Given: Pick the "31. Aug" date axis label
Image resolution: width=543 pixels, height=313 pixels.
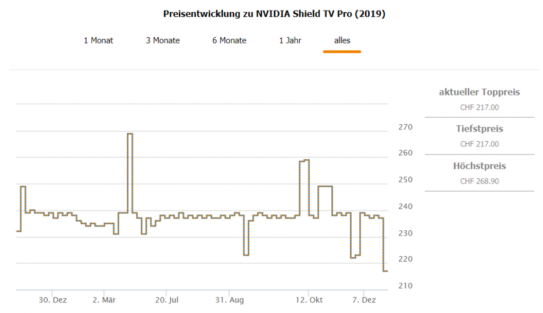Looking at the screenshot, I should pyautogui.click(x=229, y=300).
